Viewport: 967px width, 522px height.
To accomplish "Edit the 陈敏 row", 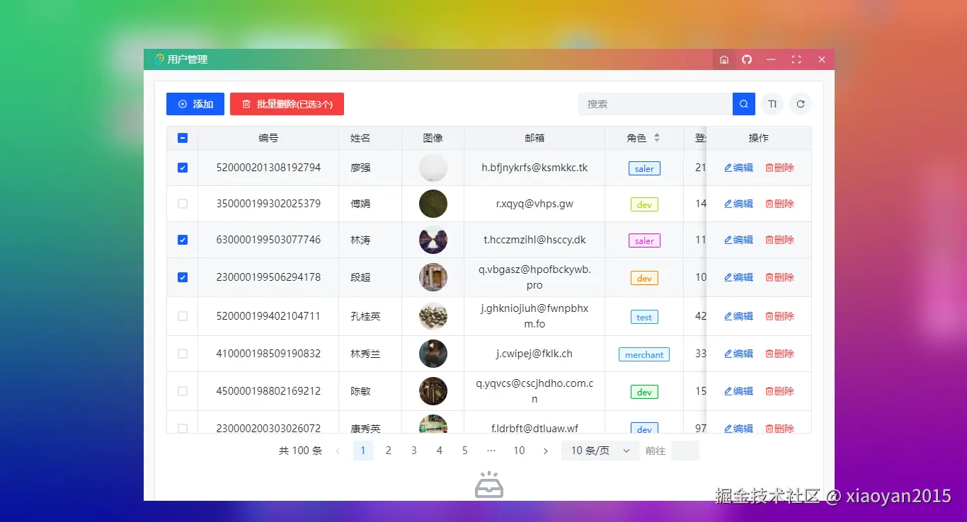I will (x=738, y=391).
